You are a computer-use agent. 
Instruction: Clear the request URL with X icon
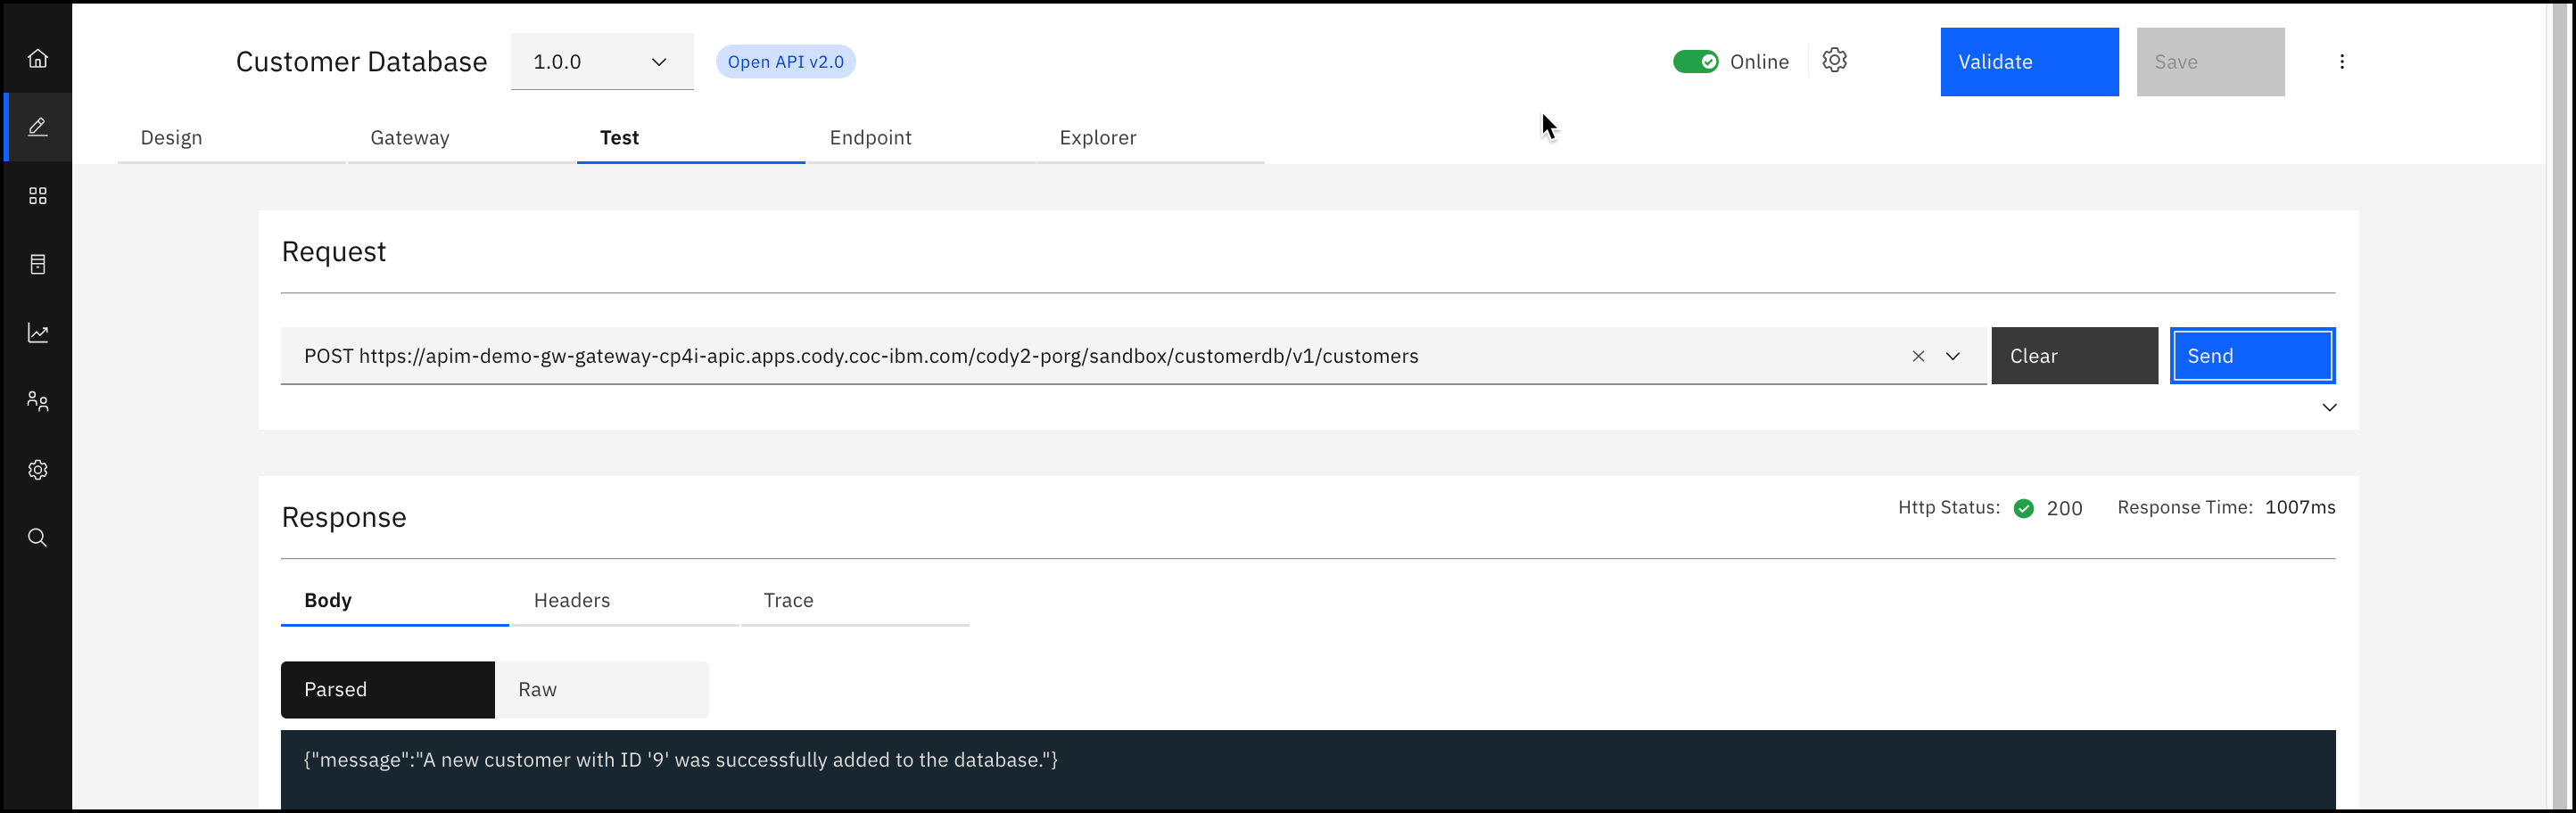coord(1918,356)
